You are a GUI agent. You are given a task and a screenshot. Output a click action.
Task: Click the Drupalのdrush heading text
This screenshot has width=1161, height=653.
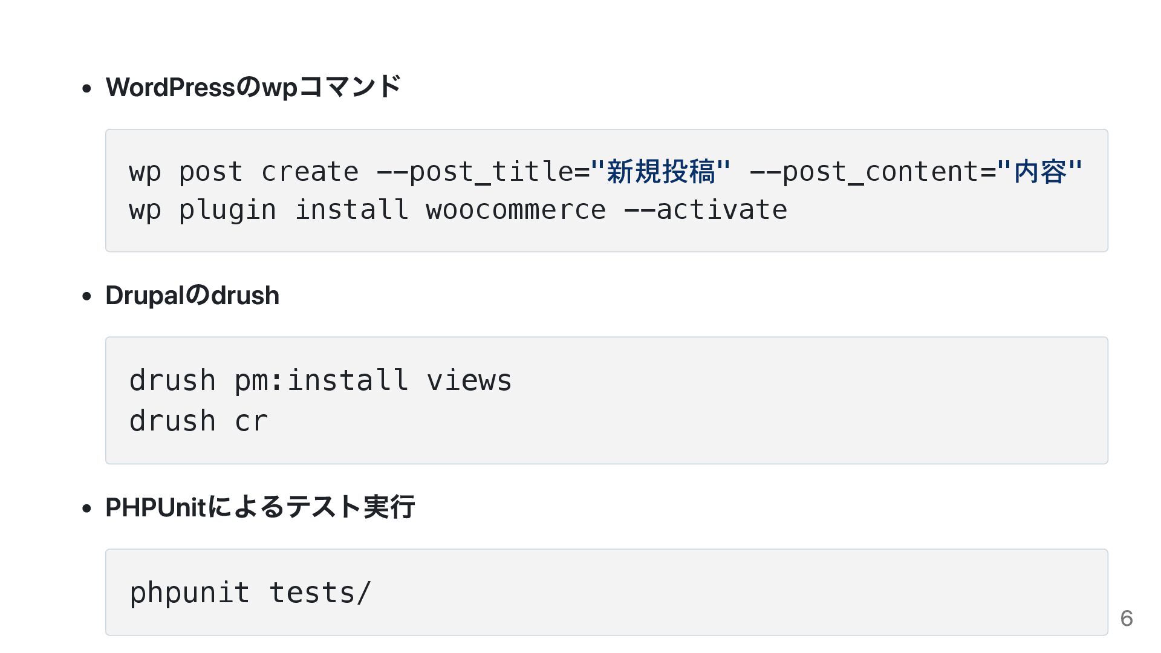[192, 296]
